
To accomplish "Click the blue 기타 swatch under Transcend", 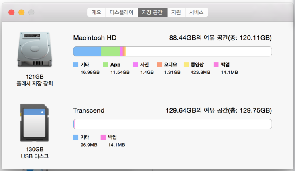I will (x=76, y=137).
